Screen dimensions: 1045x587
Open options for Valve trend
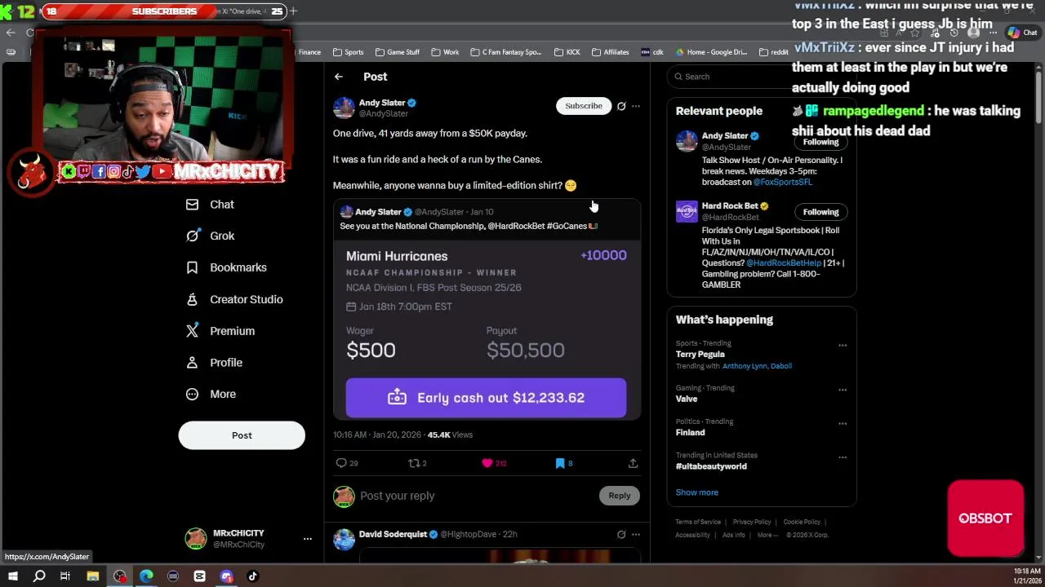coord(843,390)
